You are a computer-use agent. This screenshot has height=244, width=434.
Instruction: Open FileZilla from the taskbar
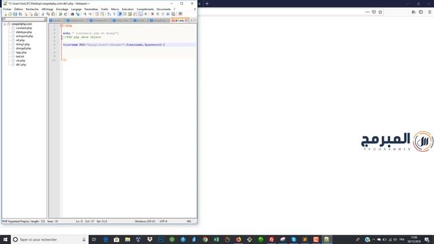(271, 239)
